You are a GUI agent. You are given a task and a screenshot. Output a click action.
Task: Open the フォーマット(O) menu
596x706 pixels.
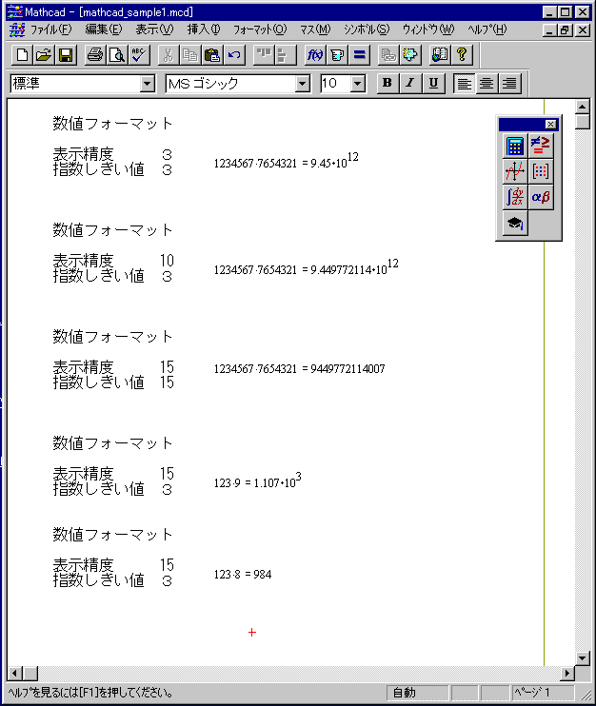[x=259, y=29]
